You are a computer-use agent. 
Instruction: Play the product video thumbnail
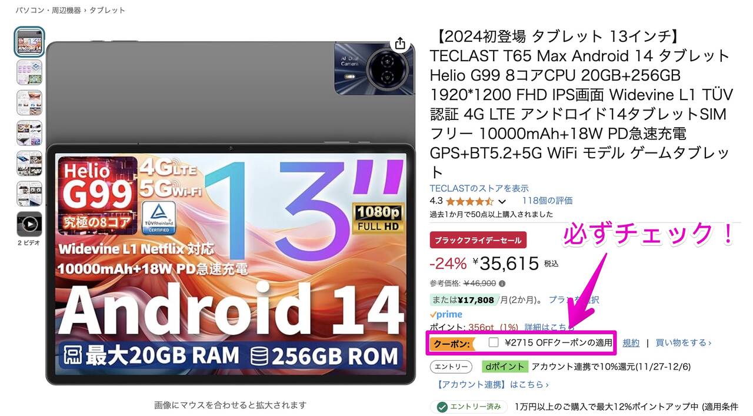point(29,224)
